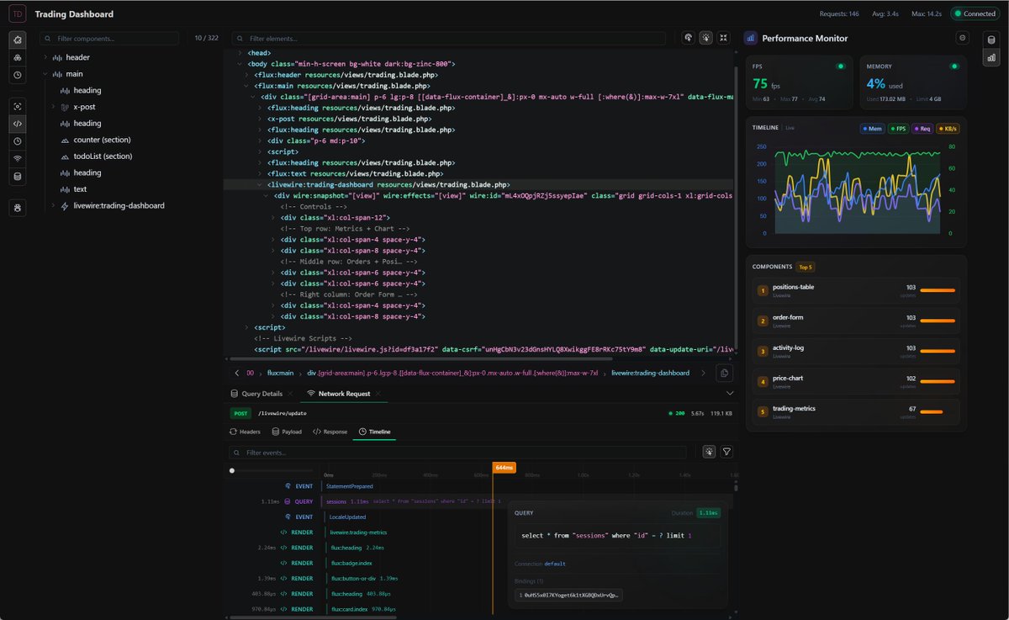The image size is (1009, 620).
Task: Close the Query Details tab
Action: (x=290, y=394)
